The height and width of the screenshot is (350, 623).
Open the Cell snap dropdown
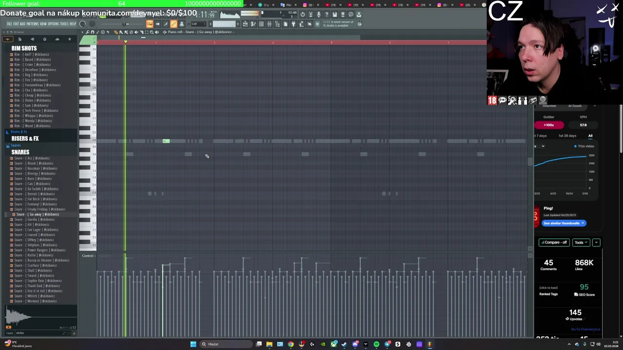click(x=199, y=24)
